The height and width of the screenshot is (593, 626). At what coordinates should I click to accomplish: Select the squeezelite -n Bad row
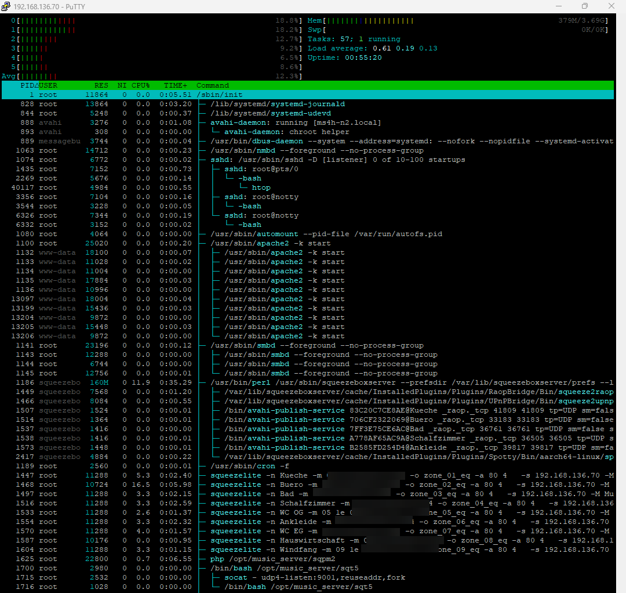point(307,494)
